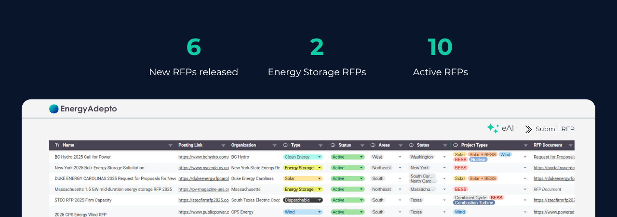Screen dimensions: 617x217
Task: Click the Nuclear project type chip
Action: [478, 160]
